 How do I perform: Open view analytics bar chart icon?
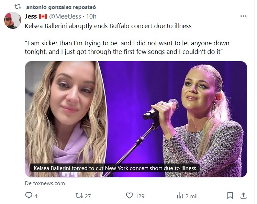(180, 196)
